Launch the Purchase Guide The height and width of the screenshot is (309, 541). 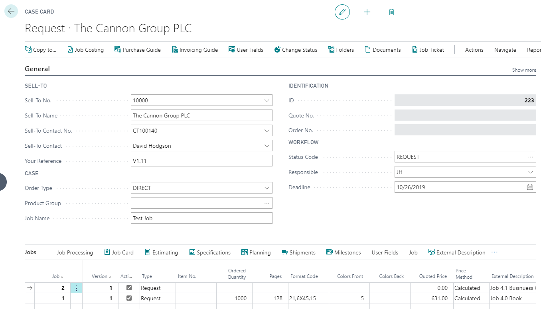tap(138, 50)
